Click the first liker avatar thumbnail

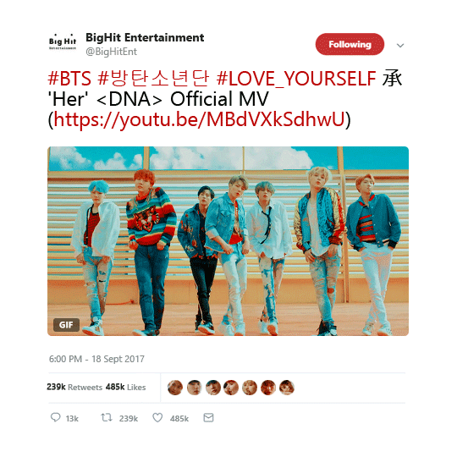[x=175, y=388]
